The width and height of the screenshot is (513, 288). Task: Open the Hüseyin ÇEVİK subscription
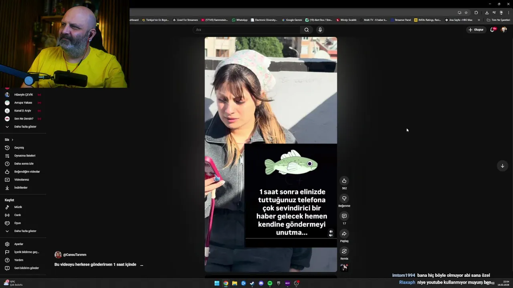(23, 95)
